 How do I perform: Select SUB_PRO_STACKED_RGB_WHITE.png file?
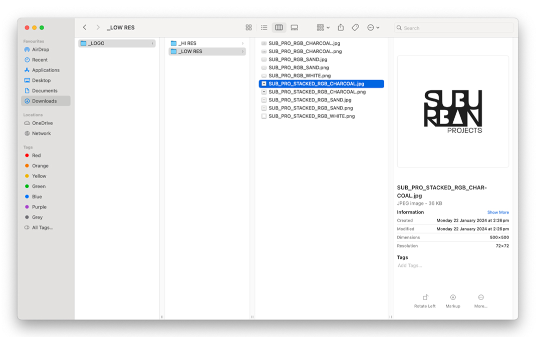(321, 116)
